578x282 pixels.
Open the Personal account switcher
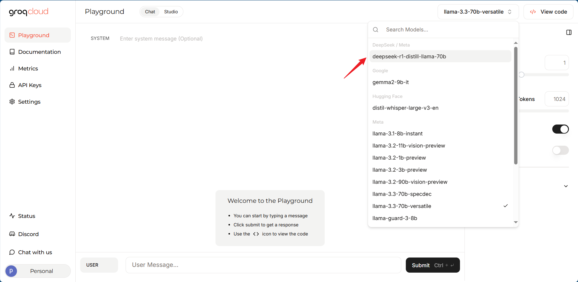tap(38, 271)
